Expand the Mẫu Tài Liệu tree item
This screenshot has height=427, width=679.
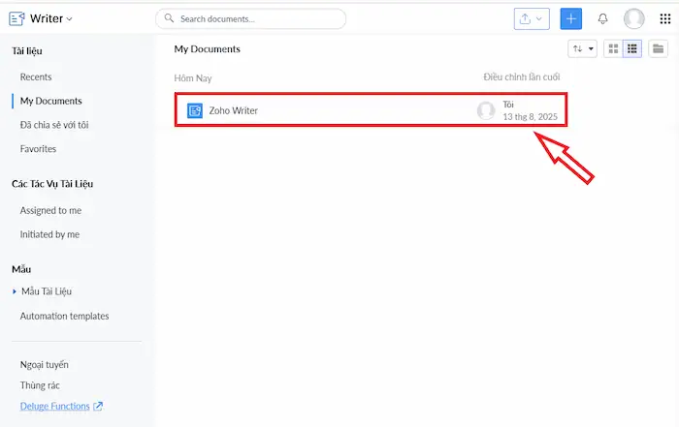click(x=15, y=291)
